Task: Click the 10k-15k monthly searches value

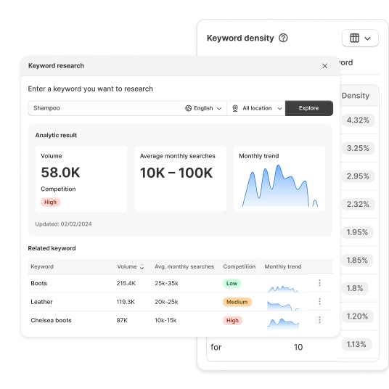Action: point(165,320)
